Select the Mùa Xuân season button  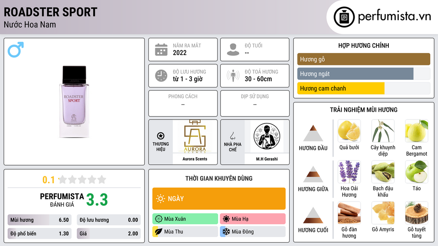click(x=185, y=219)
